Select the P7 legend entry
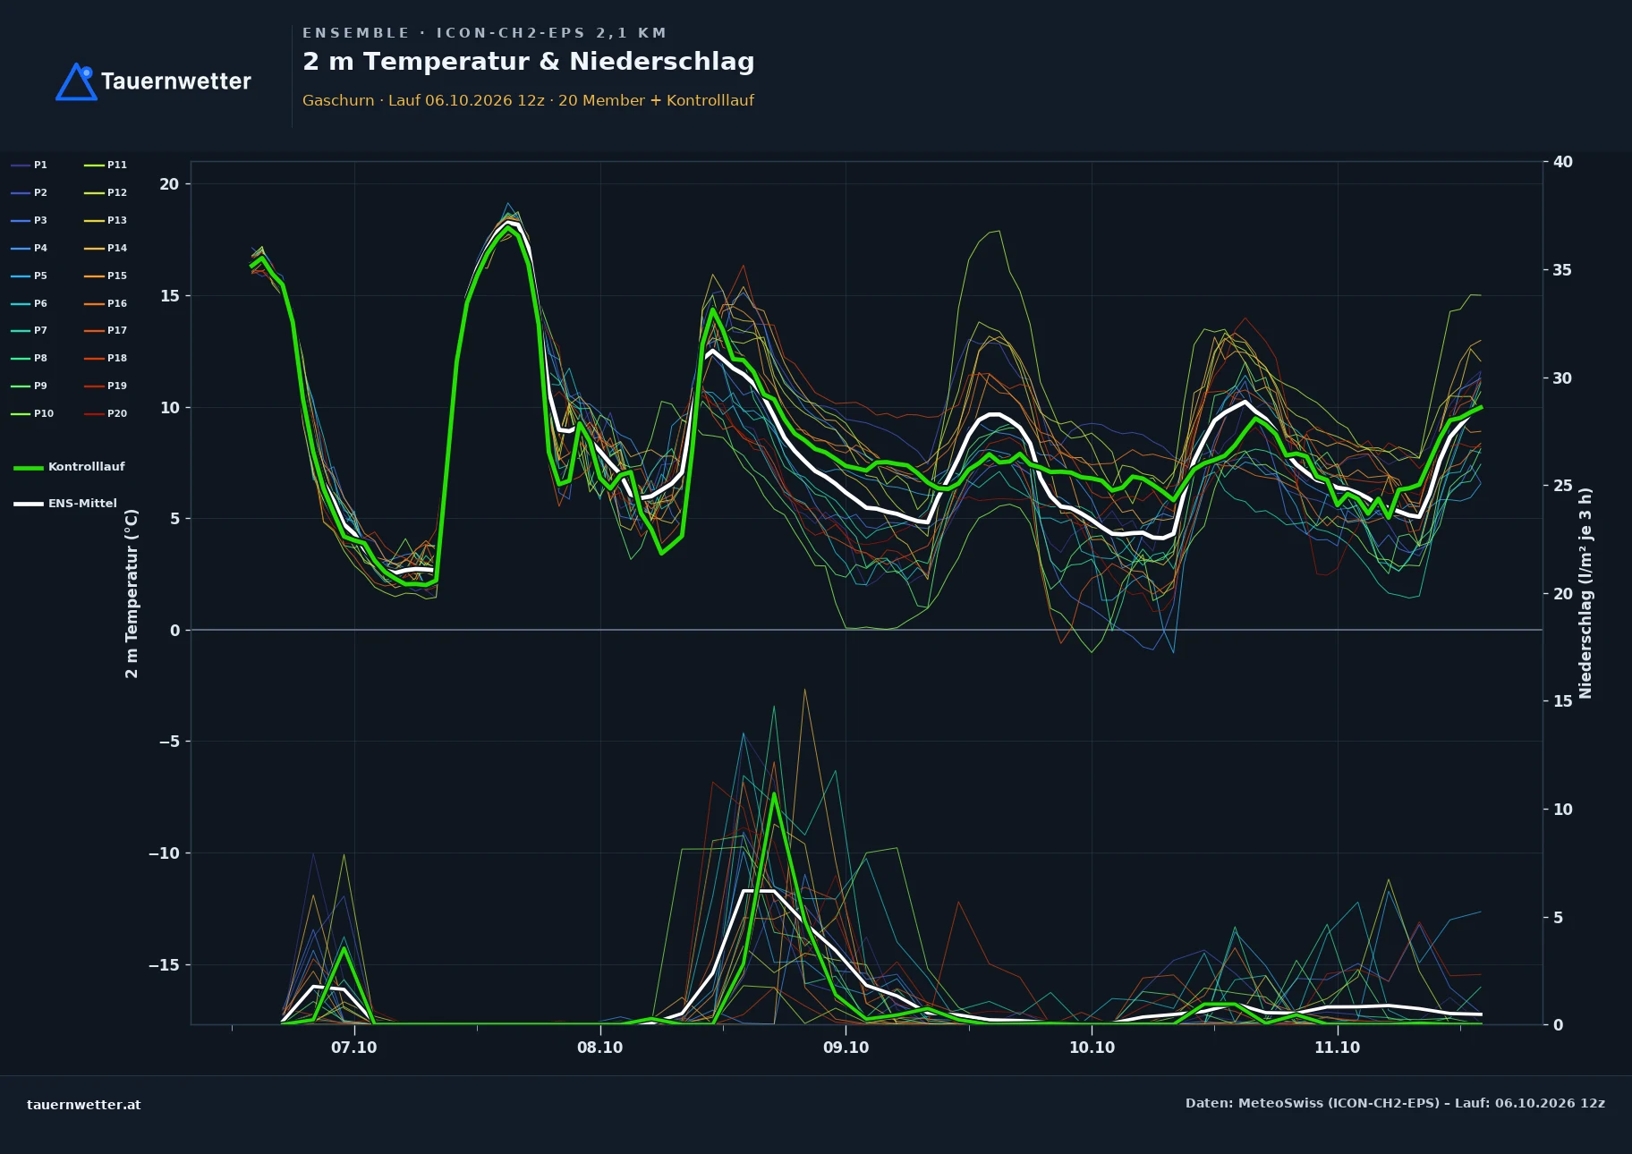The image size is (1632, 1154). coord(30,330)
